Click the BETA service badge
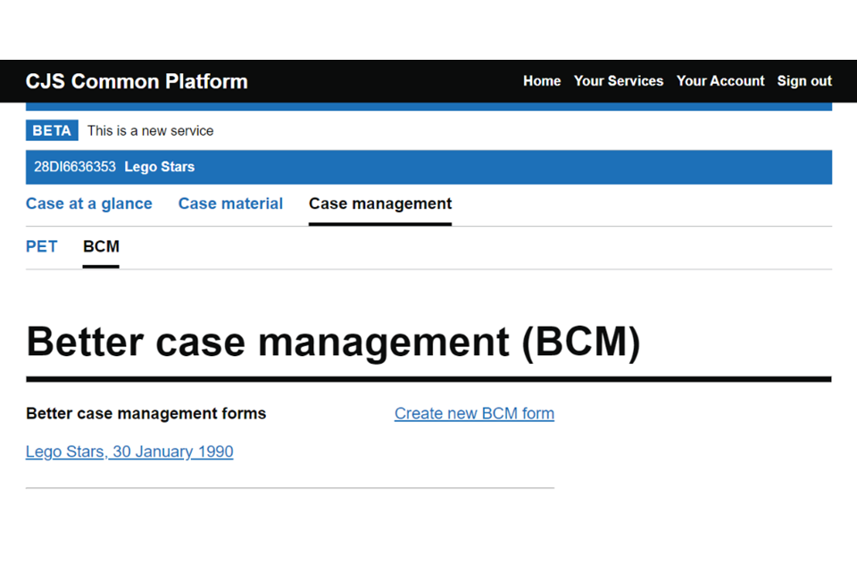Image resolution: width=857 pixels, height=571 pixels. point(51,130)
